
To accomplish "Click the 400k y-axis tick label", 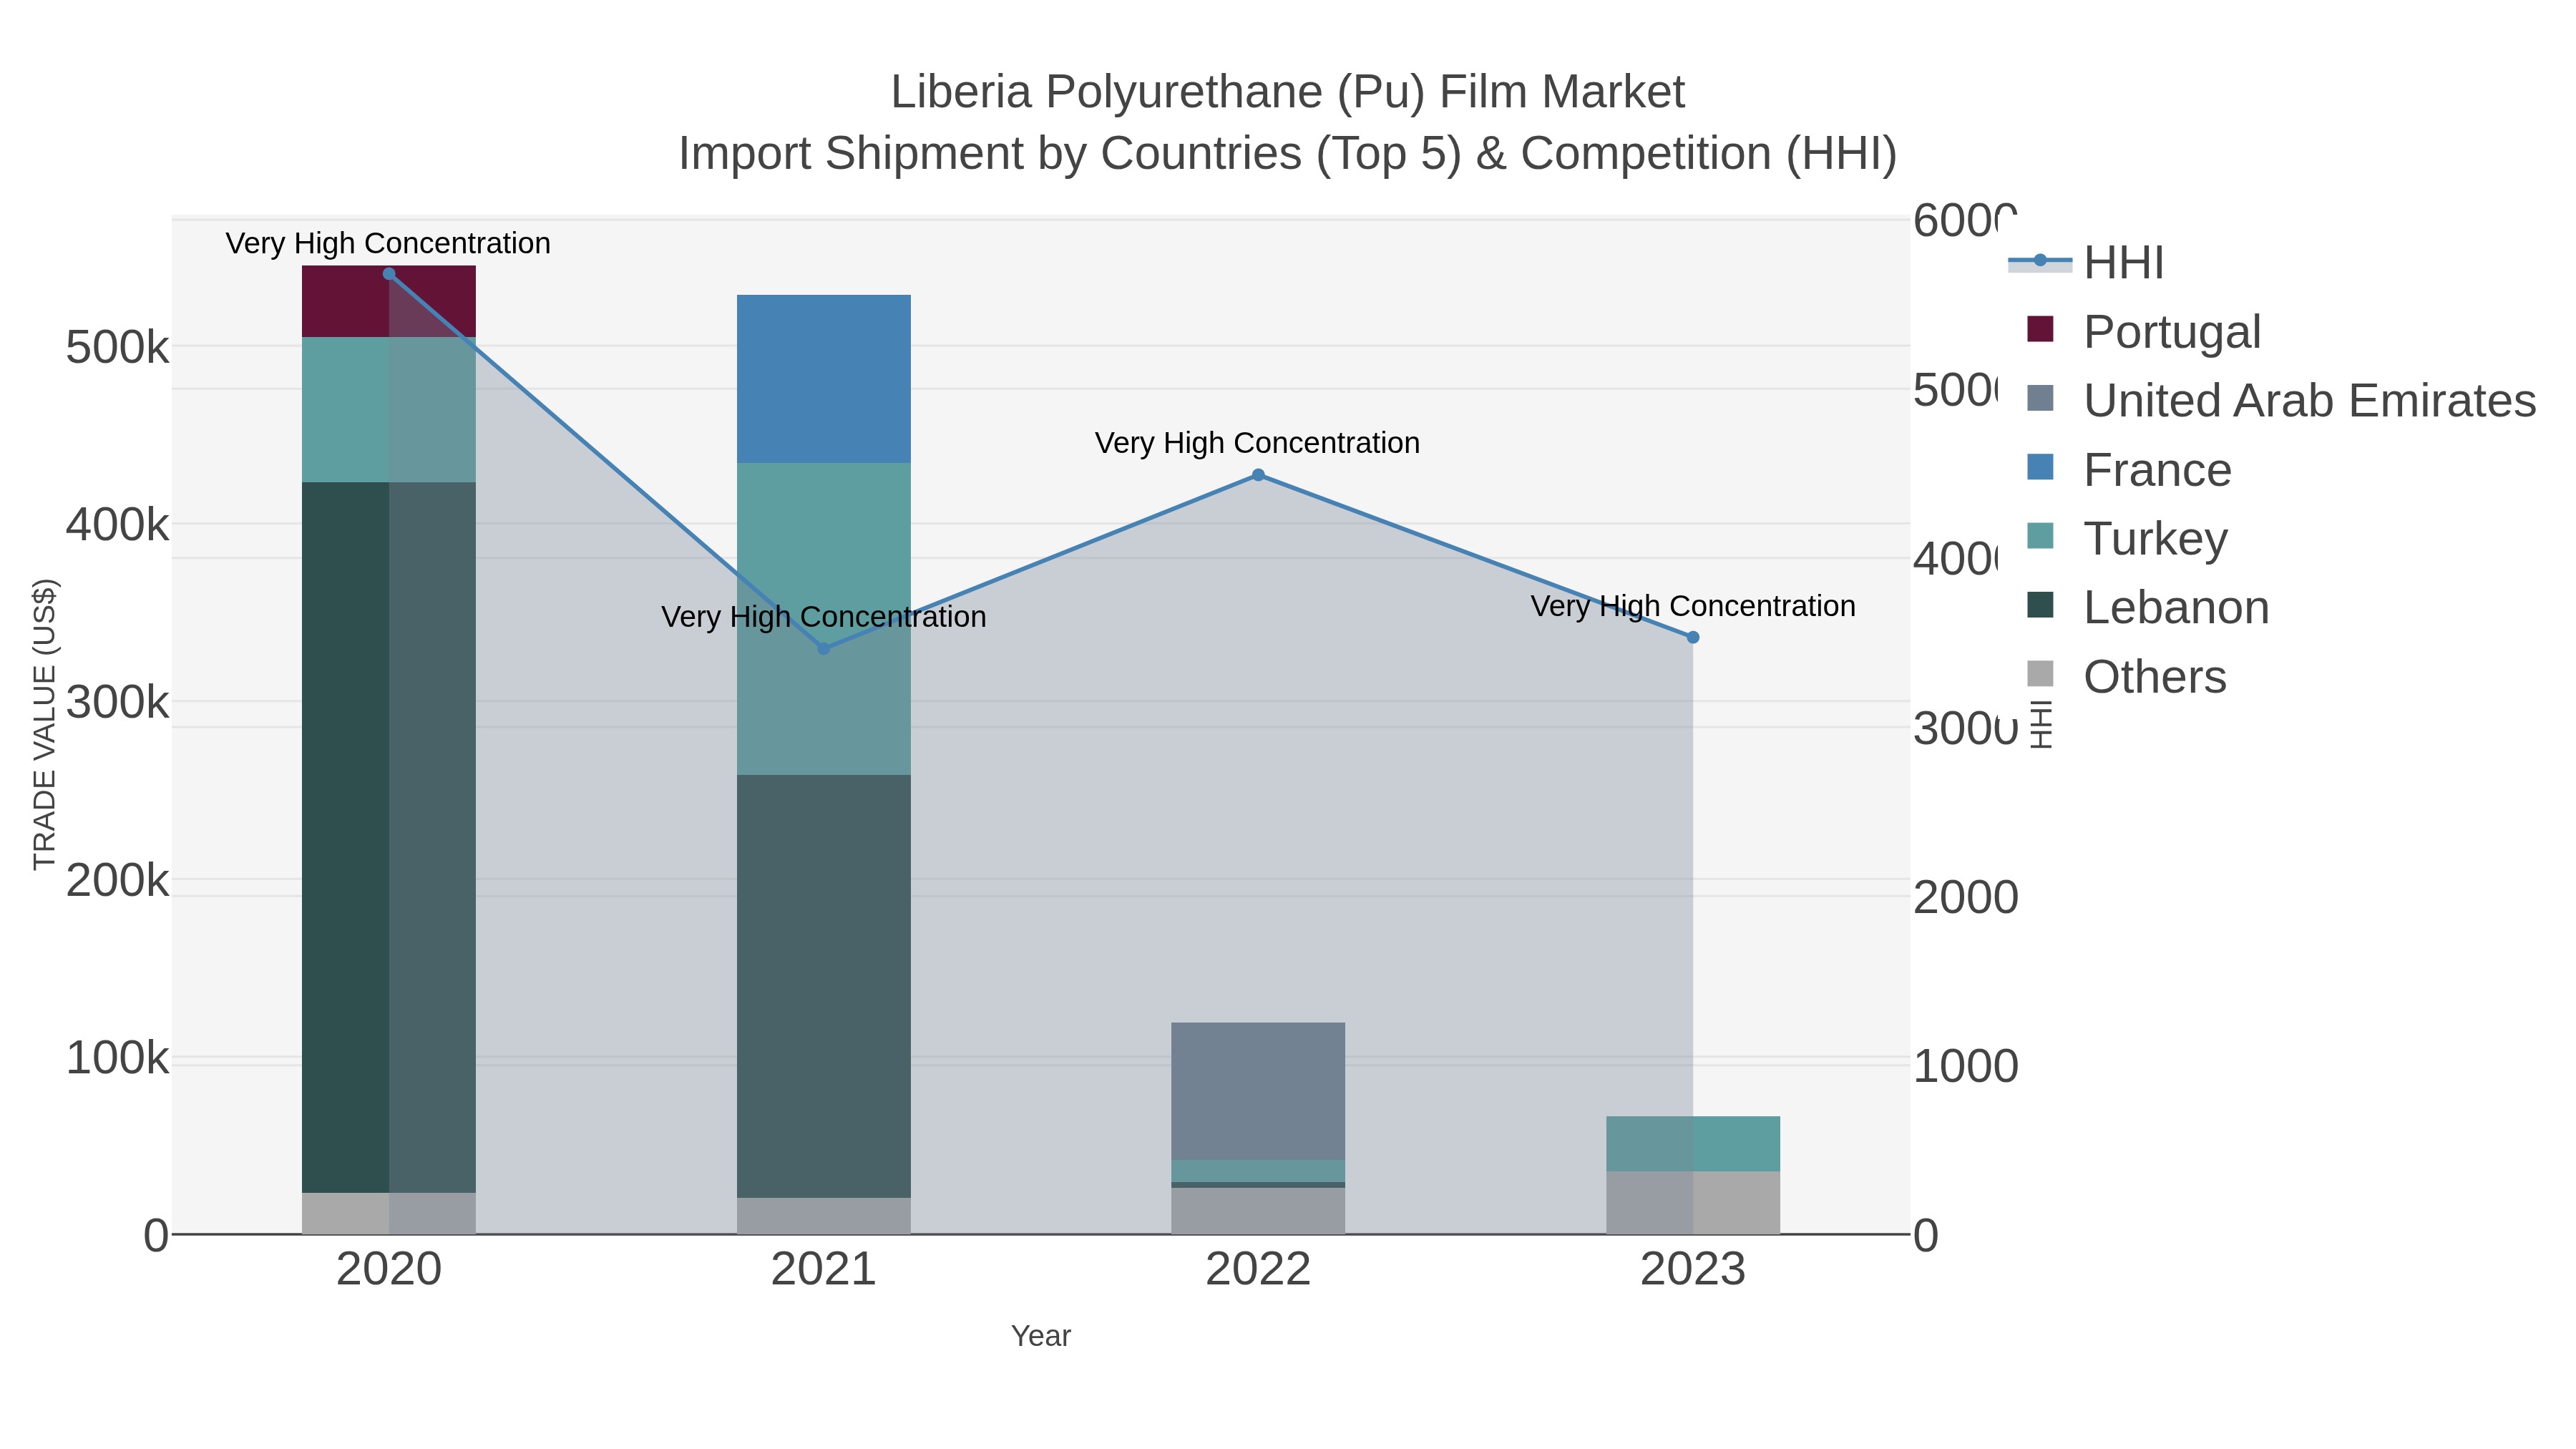I will pyautogui.click(x=118, y=524).
